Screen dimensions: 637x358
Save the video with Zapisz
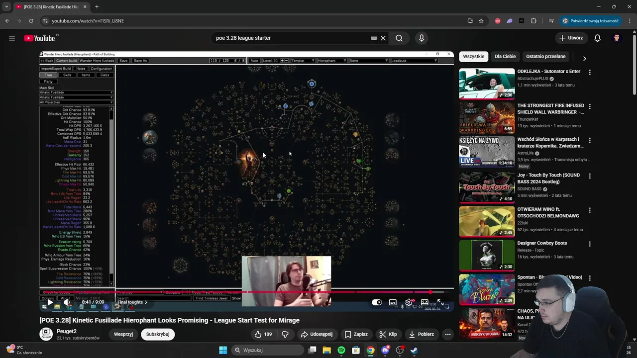pyautogui.click(x=356, y=334)
